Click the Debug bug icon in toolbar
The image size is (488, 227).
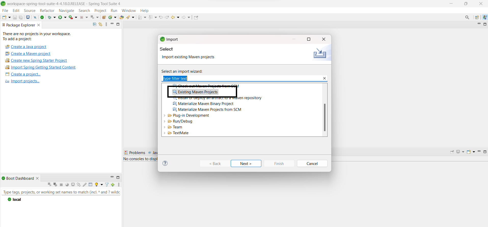coord(50,17)
